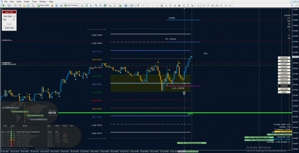Click the New Order toolbar button
The width and height of the screenshot is (299, 153).
43,6
